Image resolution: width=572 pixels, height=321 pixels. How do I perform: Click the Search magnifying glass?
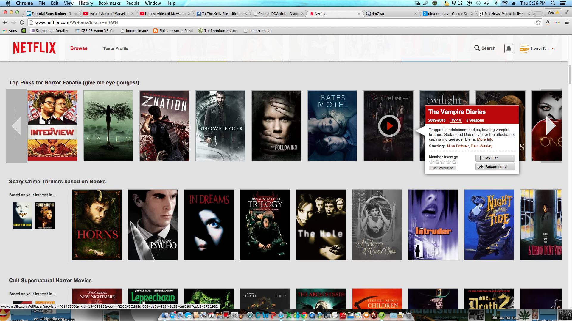tap(477, 48)
